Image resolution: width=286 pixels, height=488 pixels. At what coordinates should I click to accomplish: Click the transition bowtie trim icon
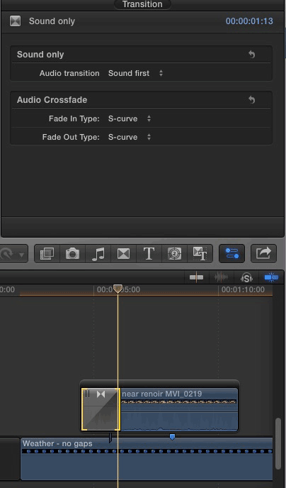[101, 394]
